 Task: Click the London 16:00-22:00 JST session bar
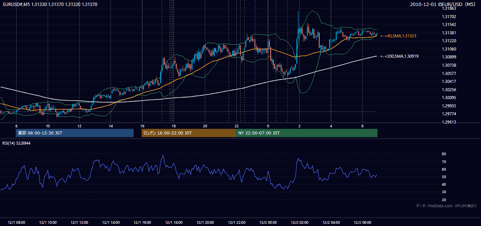(189, 133)
